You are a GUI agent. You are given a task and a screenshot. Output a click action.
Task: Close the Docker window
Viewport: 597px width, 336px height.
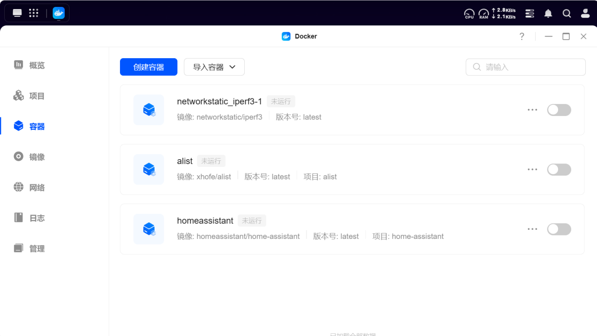(584, 37)
